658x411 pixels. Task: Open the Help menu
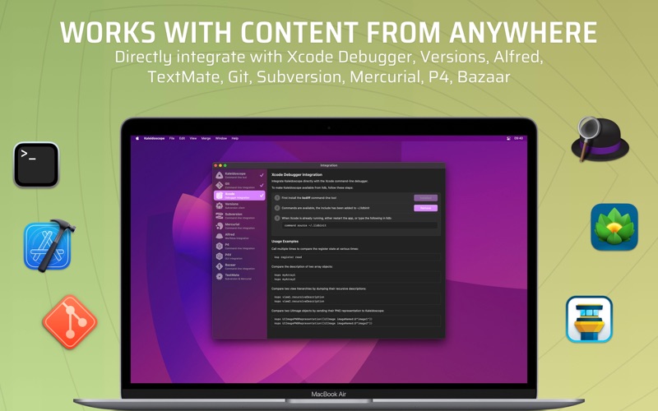point(235,138)
